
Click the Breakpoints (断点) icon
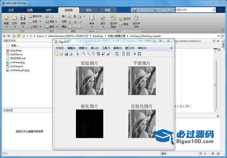click(x=92, y=18)
